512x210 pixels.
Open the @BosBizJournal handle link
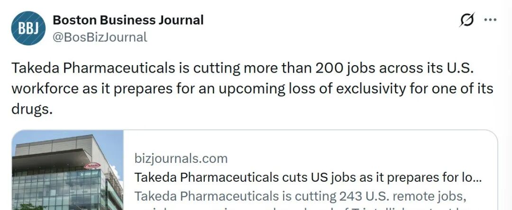pos(100,37)
